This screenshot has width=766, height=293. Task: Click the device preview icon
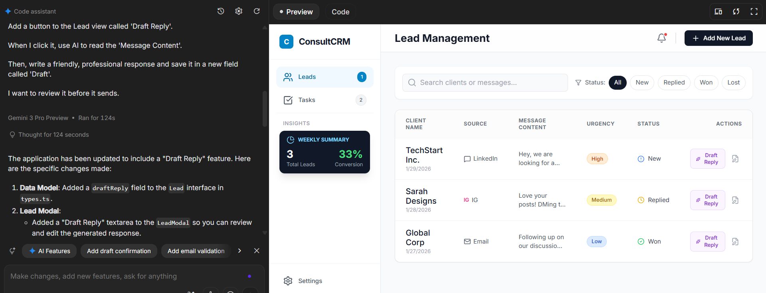[x=718, y=12]
